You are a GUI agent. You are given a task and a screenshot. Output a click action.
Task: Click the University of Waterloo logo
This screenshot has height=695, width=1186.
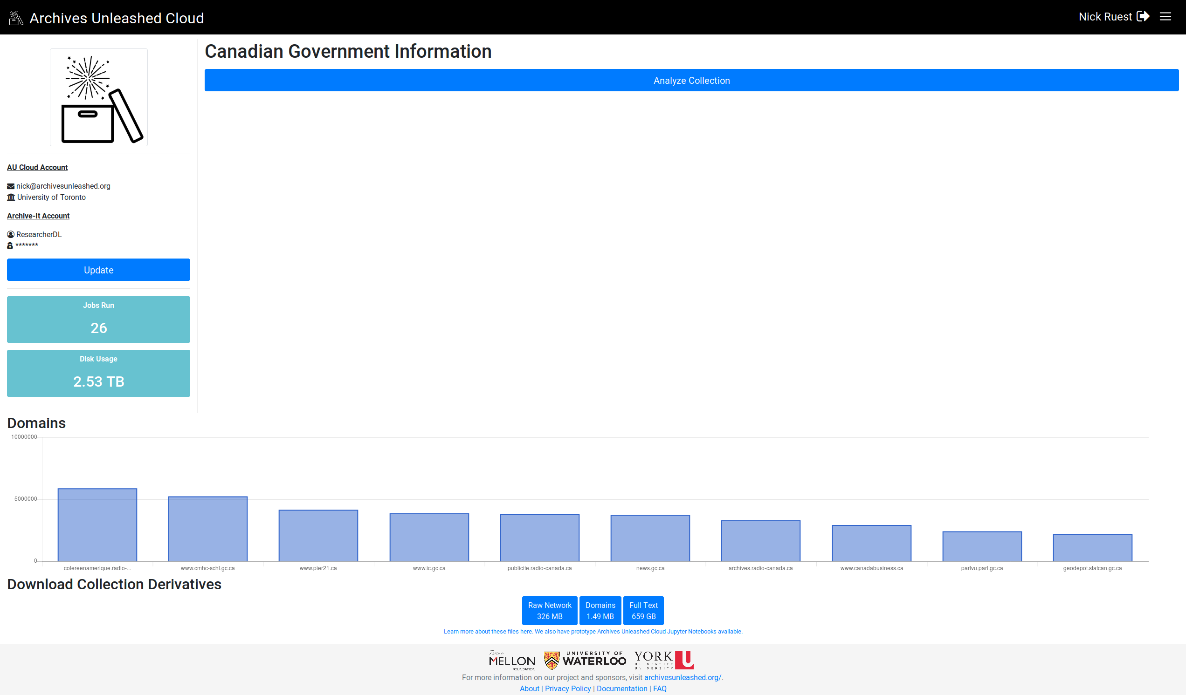click(585, 660)
